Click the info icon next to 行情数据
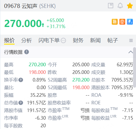Viewport: 136px width, 129px height. [27, 52]
